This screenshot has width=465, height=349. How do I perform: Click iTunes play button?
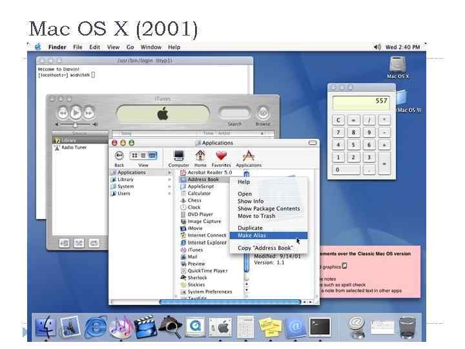[76, 112]
